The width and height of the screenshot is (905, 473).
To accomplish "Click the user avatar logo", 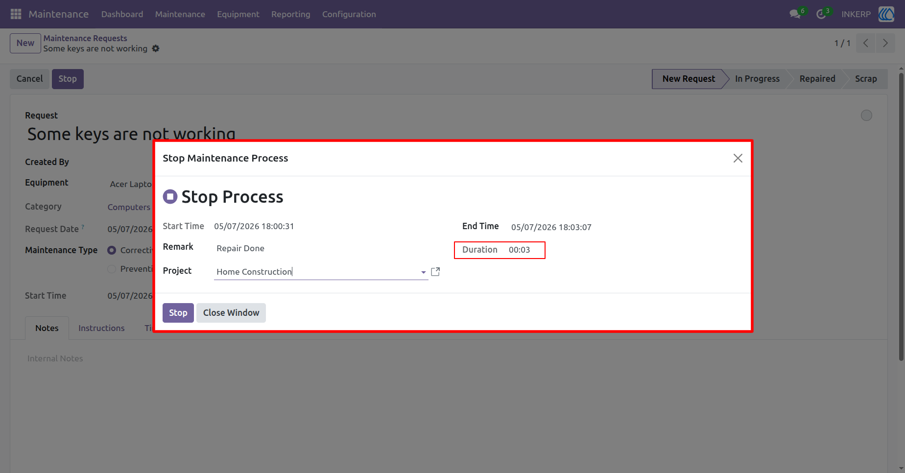I will [886, 14].
